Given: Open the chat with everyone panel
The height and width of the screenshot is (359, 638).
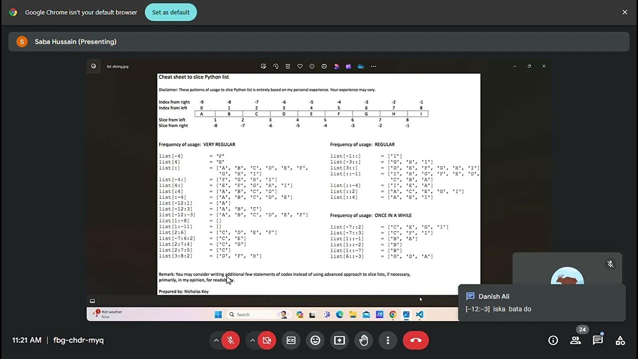Looking at the screenshot, I should click(x=598, y=340).
